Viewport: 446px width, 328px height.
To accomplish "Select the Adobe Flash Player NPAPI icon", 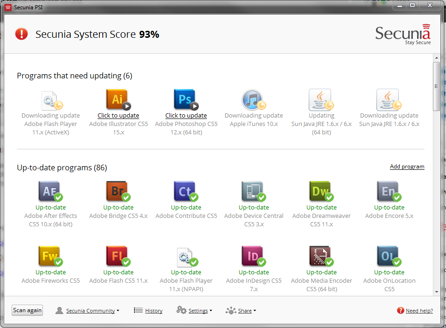I will click(x=187, y=257).
